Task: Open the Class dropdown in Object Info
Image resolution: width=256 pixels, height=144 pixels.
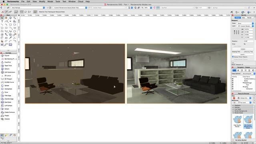Action: pos(245,23)
